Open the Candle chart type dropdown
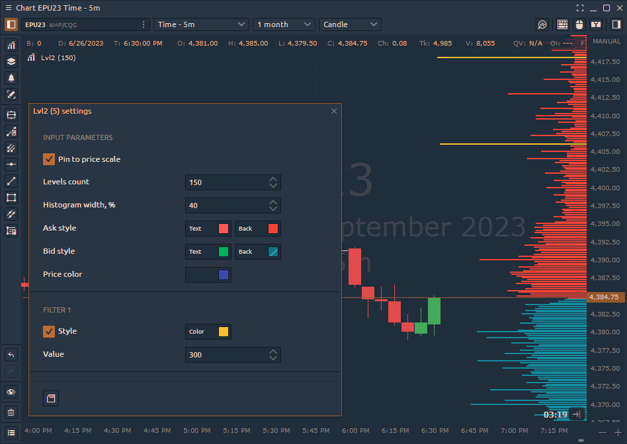The height and width of the screenshot is (444, 627). click(x=349, y=24)
